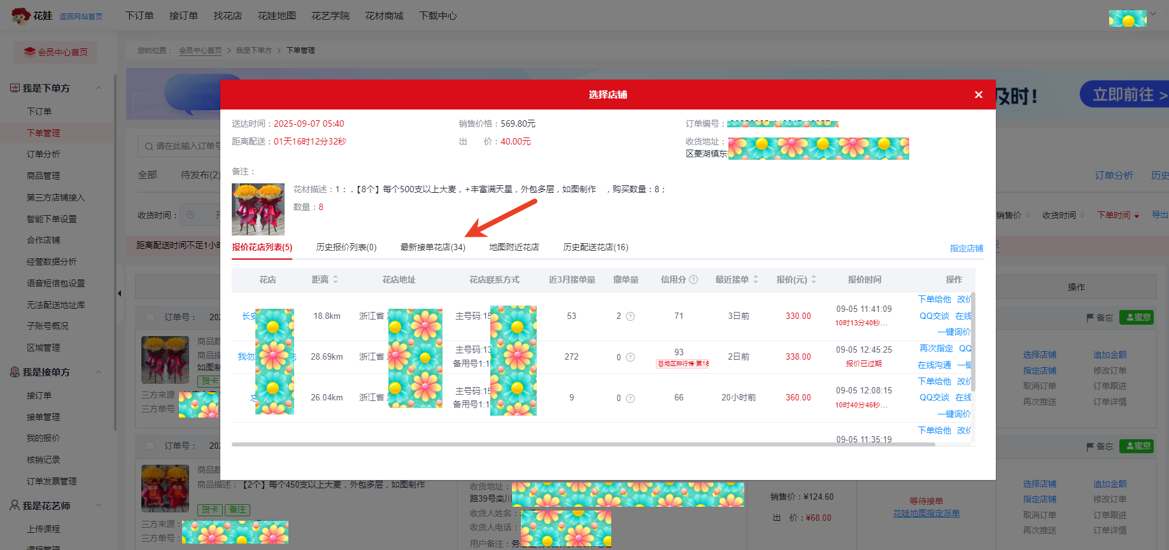
Task: Click the help icon next to 撤单量 2
Action: pyautogui.click(x=630, y=316)
